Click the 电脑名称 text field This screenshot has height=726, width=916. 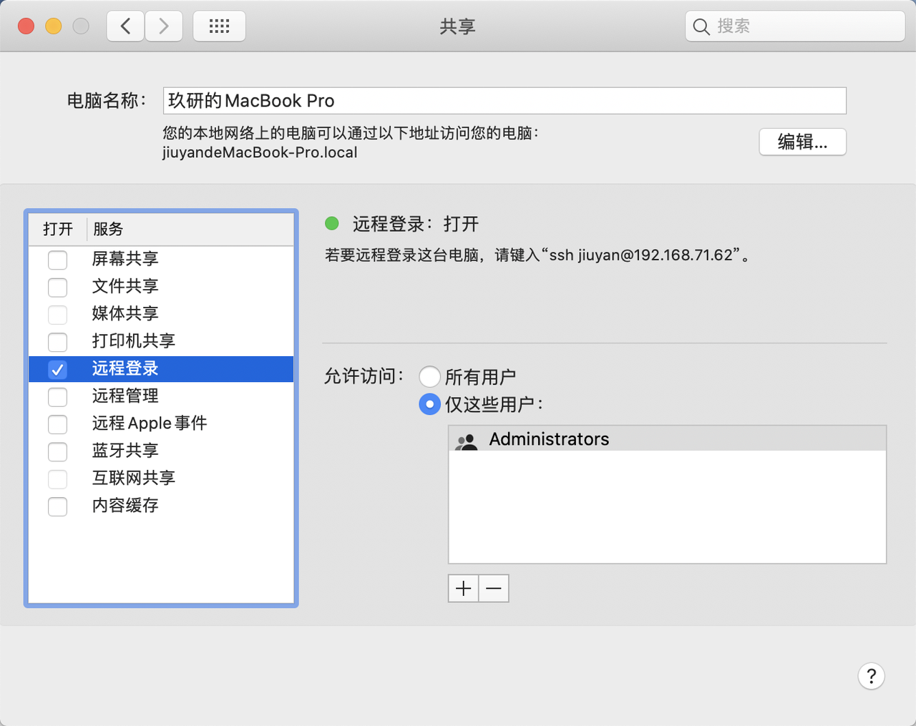(505, 101)
